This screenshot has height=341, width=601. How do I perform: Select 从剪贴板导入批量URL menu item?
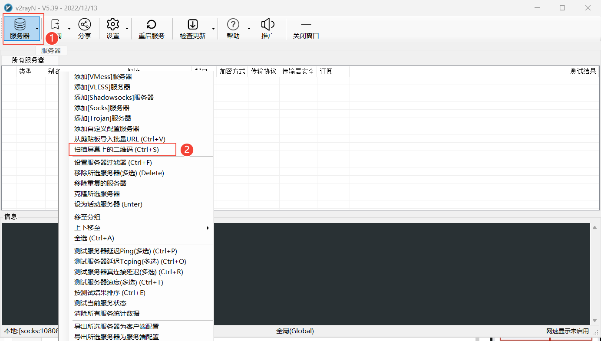point(120,139)
